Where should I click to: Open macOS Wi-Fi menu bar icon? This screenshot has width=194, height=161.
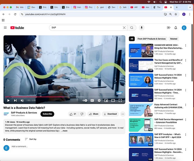click(149, 2)
